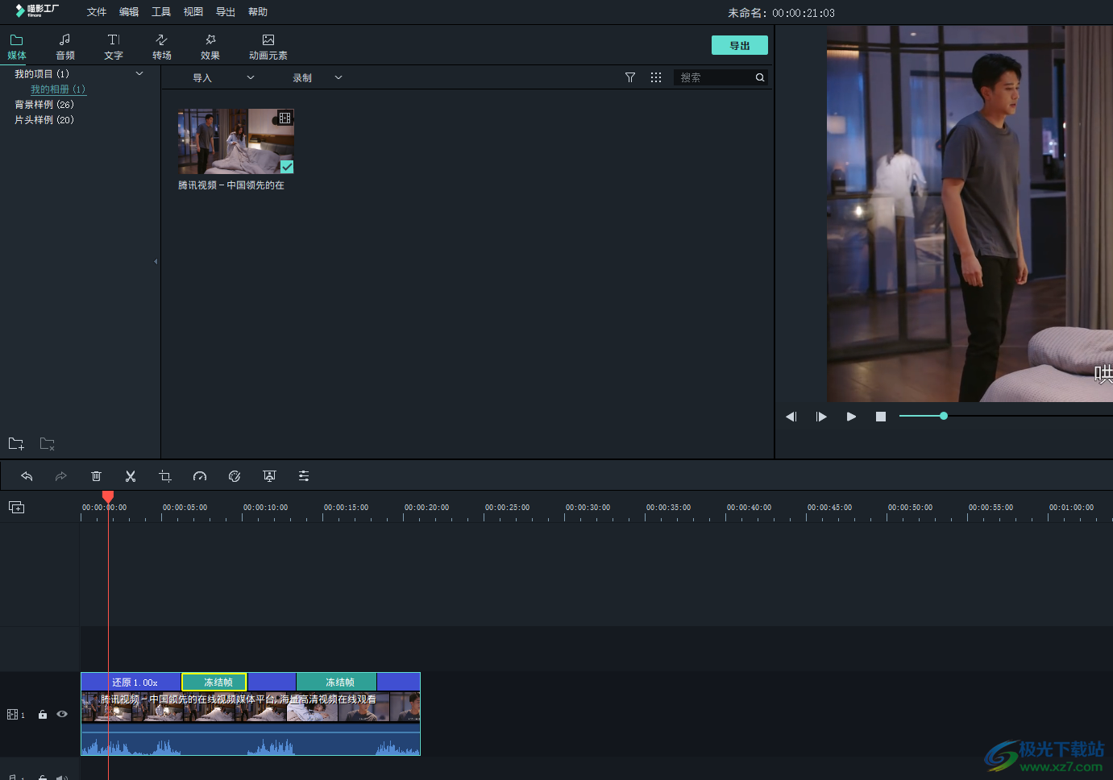Open the 效果 effects tab
Screen dimensions: 1113x780
point(210,47)
